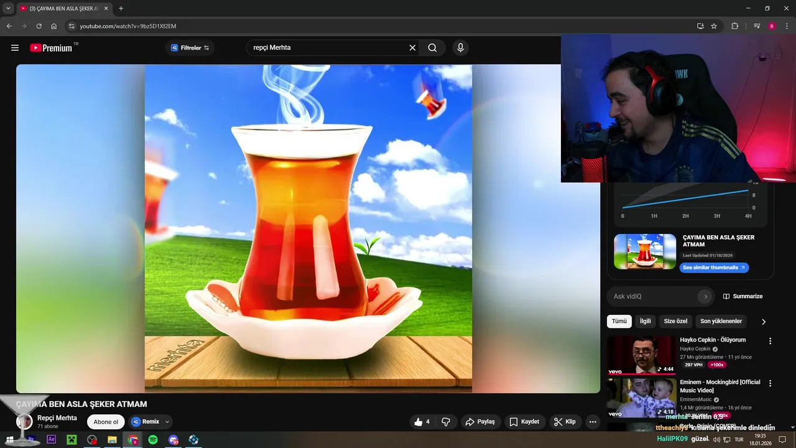Open the YouTube hamburger guide menu
Screen dimensions: 796x448
pyautogui.click(x=15, y=48)
